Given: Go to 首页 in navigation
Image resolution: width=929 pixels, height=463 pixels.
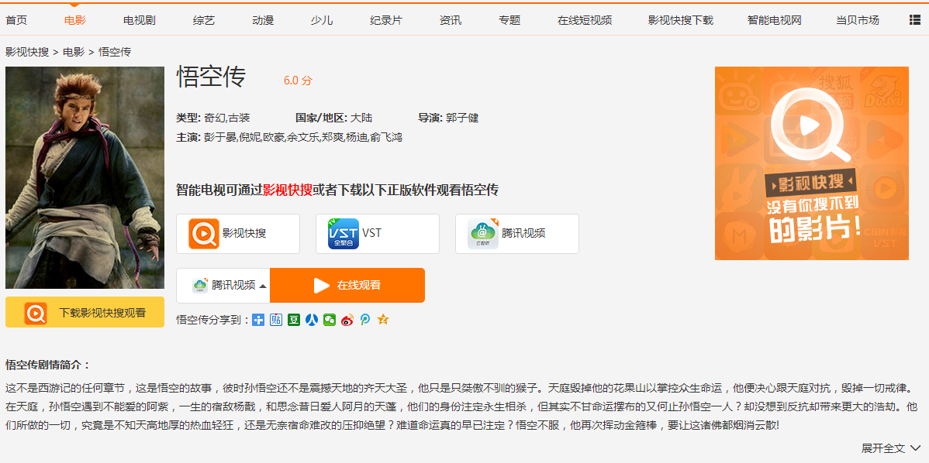Looking at the screenshot, I should 16,21.
